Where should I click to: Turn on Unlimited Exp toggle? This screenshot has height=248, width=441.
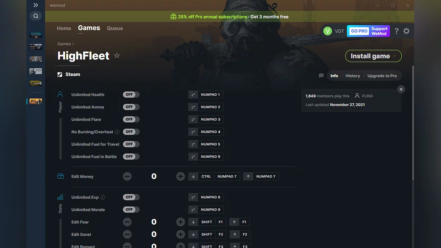[131, 197]
